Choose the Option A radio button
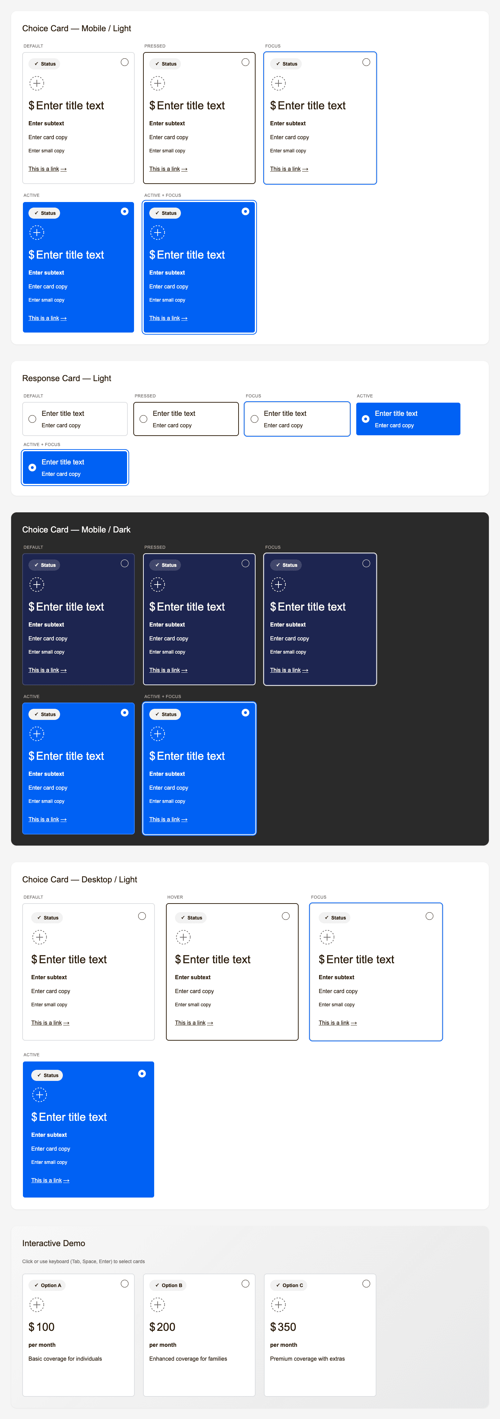The width and height of the screenshot is (500, 1419). (125, 1284)
